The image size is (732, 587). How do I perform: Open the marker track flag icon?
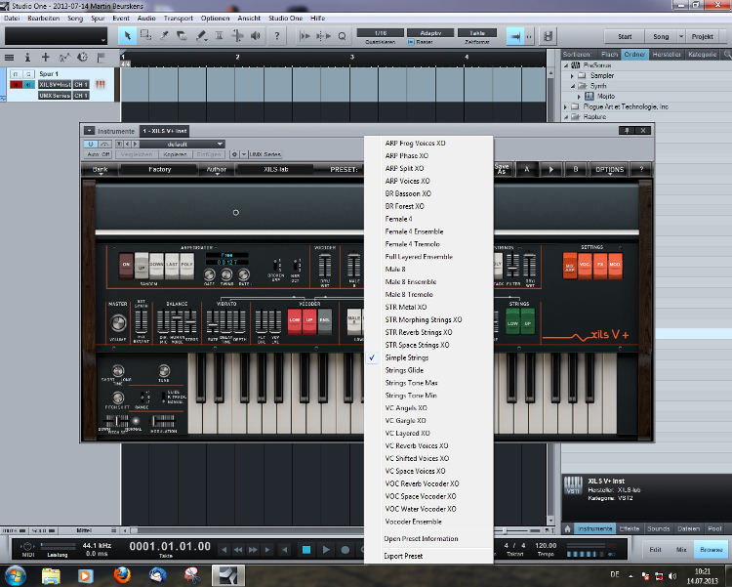coord(101,58)
